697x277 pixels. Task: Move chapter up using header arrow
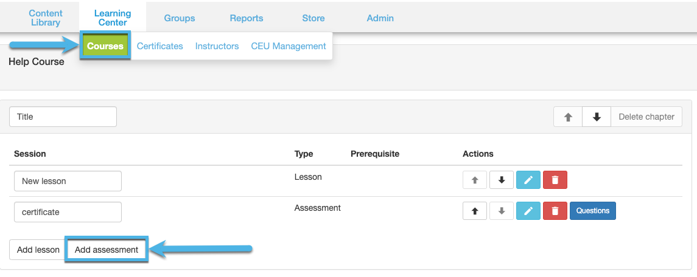click(568, 117)
